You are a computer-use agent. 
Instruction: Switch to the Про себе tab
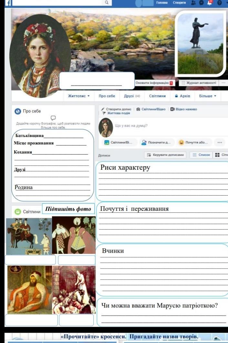click(107, 96)
